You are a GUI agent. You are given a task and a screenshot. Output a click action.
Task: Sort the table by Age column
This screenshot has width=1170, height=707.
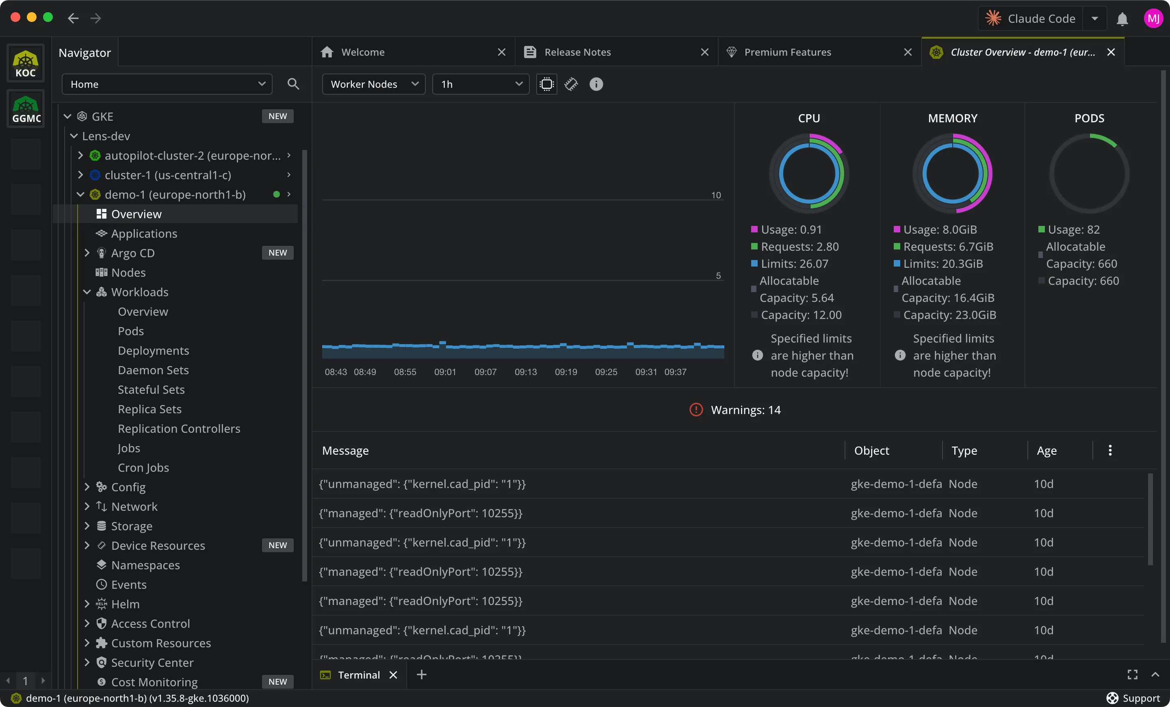1046,450
